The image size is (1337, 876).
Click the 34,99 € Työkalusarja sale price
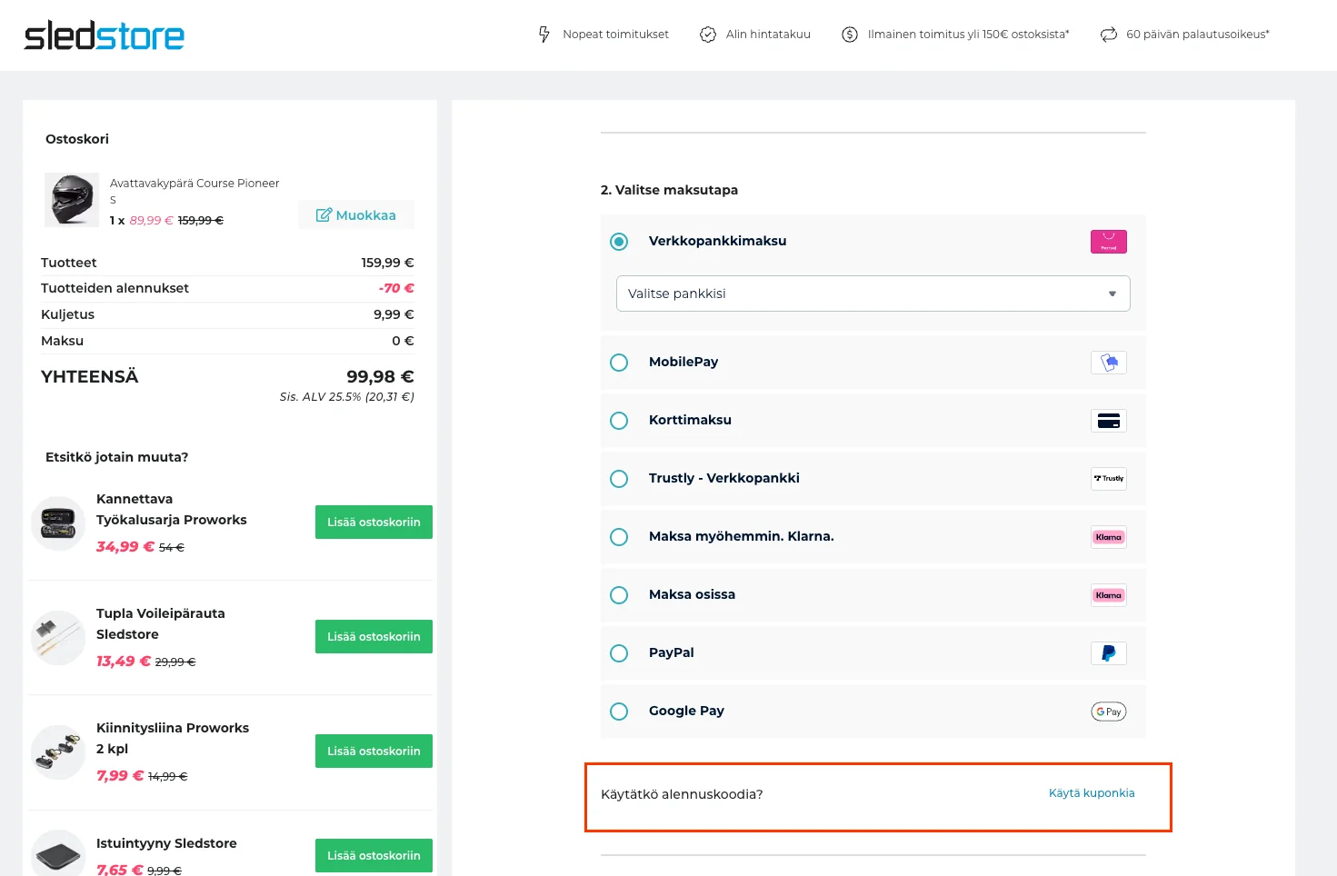(x=125, y=547)
